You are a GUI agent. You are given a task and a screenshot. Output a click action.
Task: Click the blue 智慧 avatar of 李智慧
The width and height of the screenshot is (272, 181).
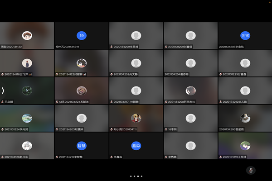[82, 146]
